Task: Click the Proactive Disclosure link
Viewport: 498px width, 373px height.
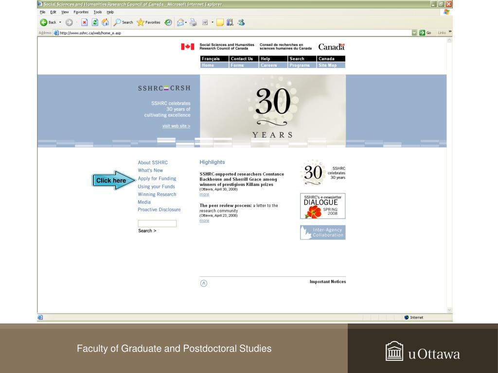Action: point(159,210)
